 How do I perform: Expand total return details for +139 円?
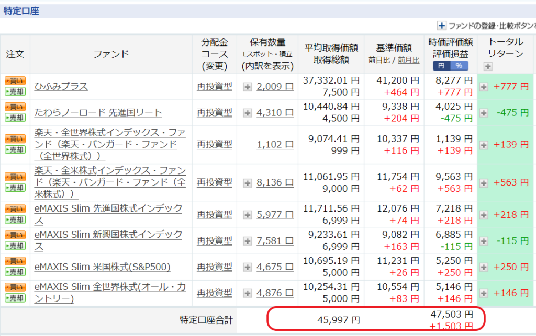pos(484,145)
